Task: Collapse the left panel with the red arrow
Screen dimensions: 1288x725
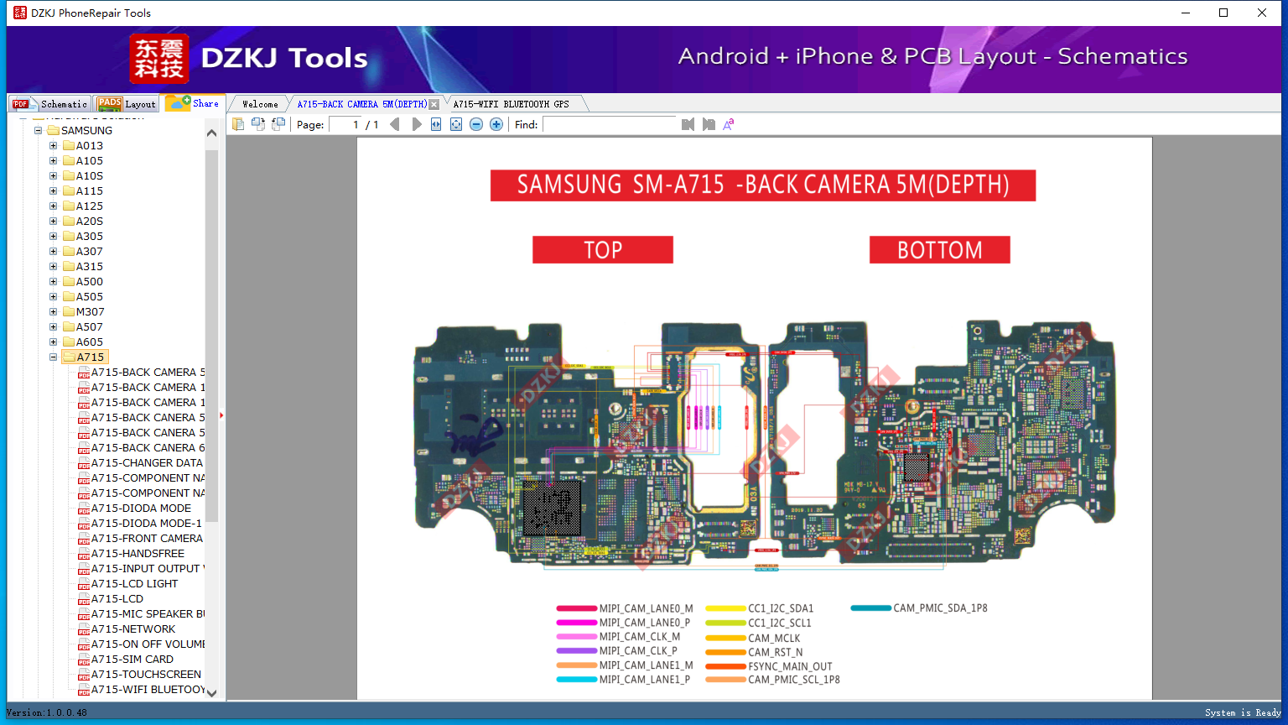Action: coord(221,415)
